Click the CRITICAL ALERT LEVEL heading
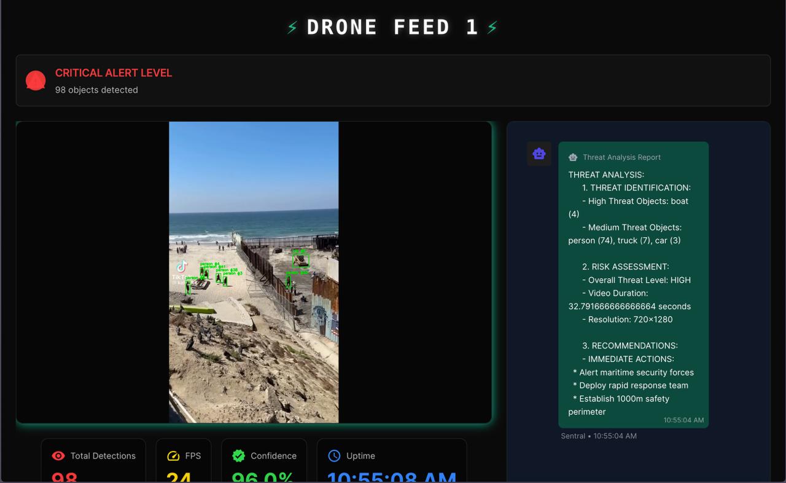This screenshot has height=483, width=786. (x=114, y=73)
